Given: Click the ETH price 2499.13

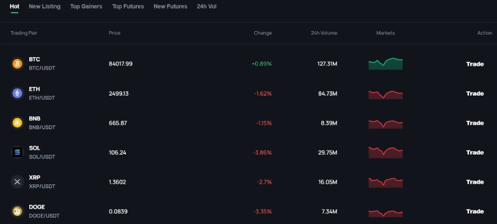Looking at the screenshot, I should (x=119, y=94).
